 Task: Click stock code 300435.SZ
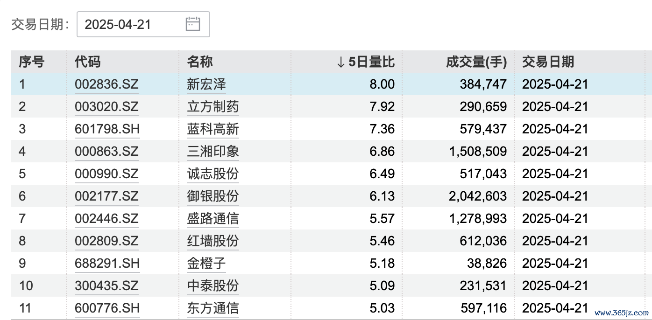[x=106, y=286]
